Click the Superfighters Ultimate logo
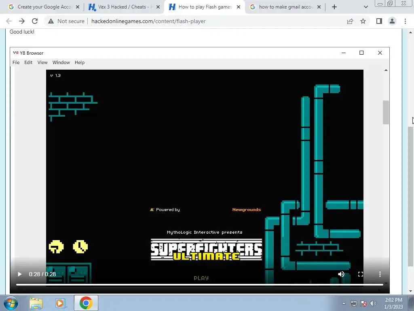414x311 pixels. [206, 249]
